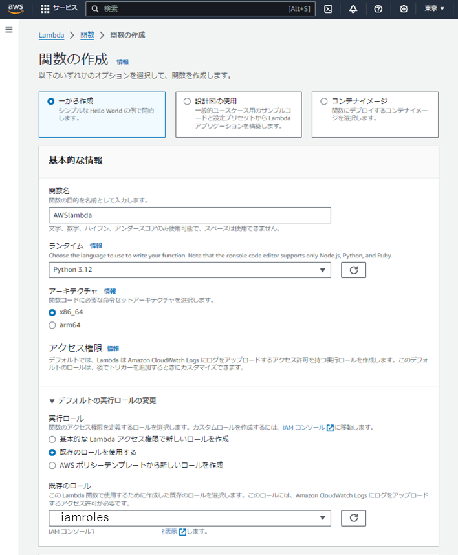Click the search magnifier icon
Viewport: 458px width, 555px height.
[x=95, y=9]
